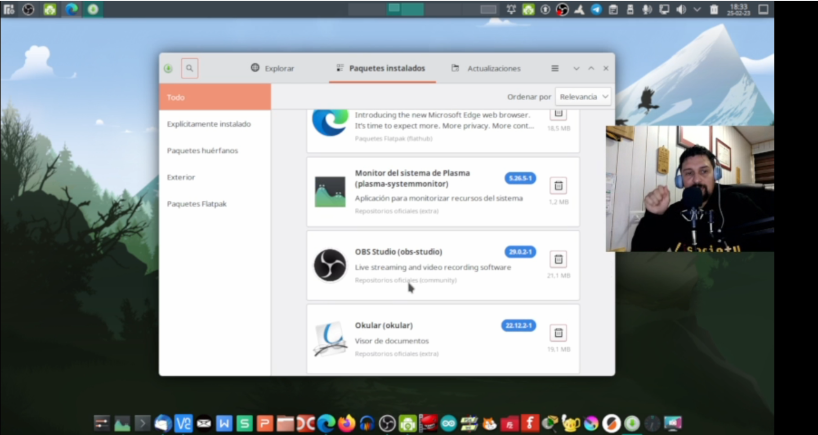Click the show desktop icon in top panel
Image resolution: width=818 pixels, height=435 pixels.
(x=764, y=9)
